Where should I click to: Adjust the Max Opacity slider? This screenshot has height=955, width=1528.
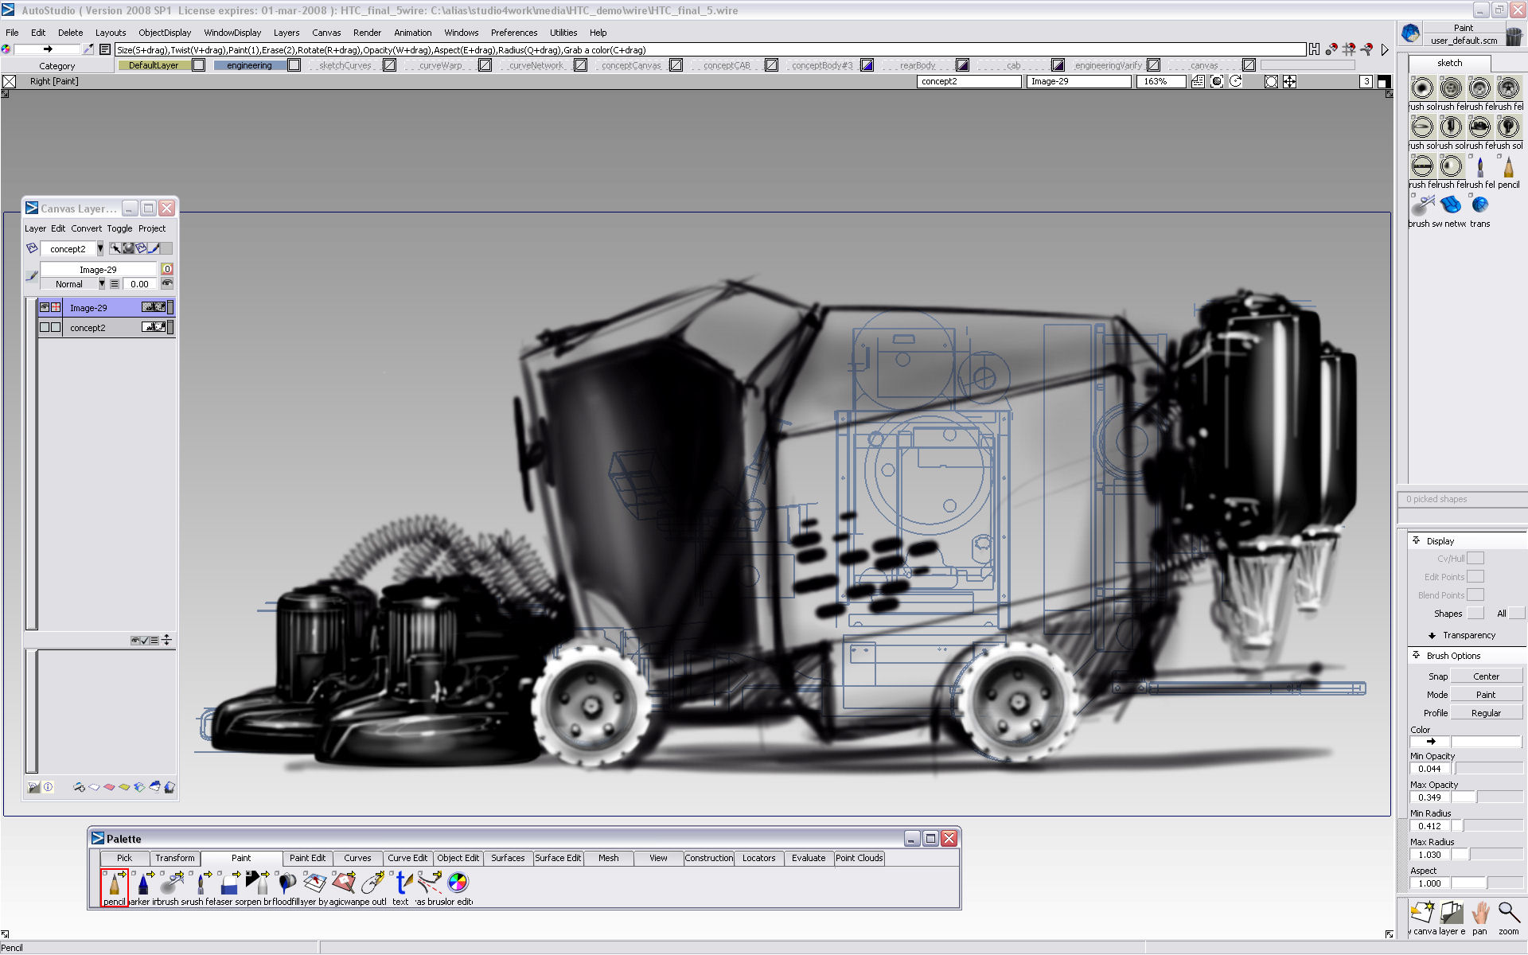pos(1487,797)
